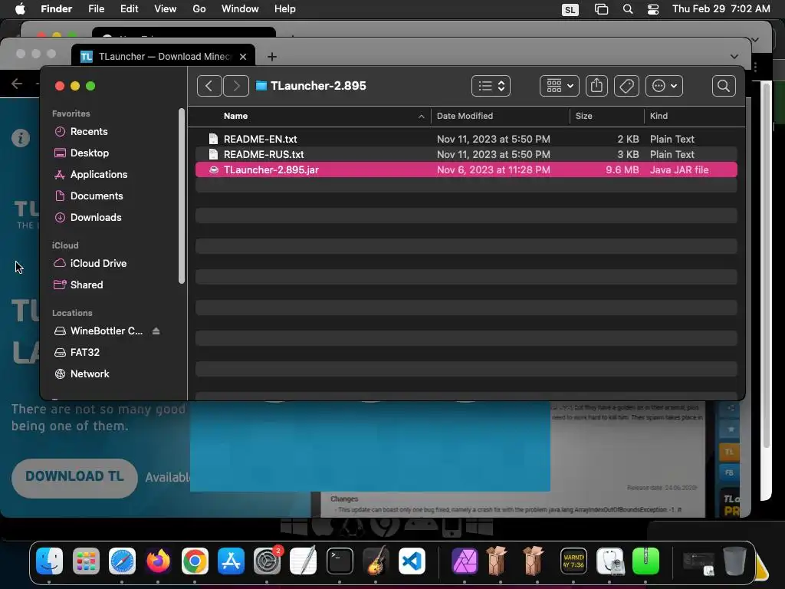
Task: Select the README-RUS.txt file
Action: click(x=466, y=154)
